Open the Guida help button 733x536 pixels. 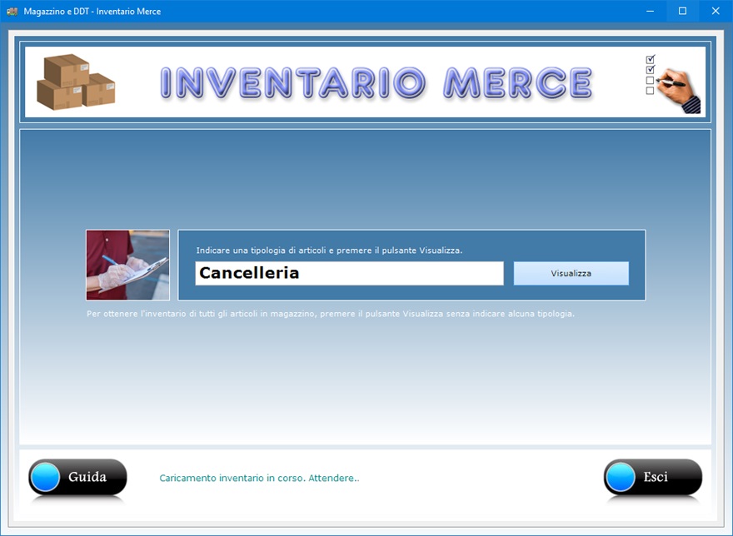point(77,477)
